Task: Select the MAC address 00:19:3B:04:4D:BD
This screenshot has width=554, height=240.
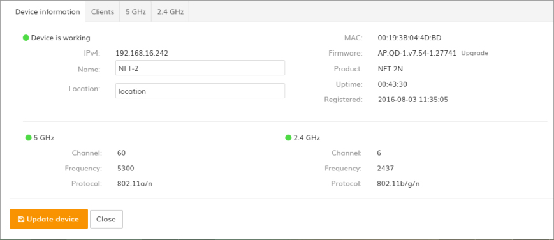Action: (409, 38)
